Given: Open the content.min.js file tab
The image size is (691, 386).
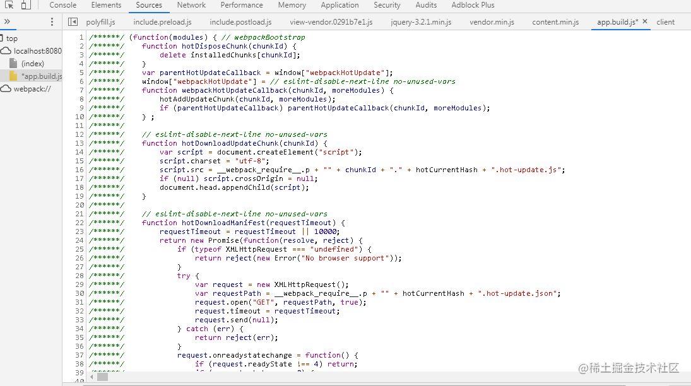Looking at the screenshot, I should (555, 22).
